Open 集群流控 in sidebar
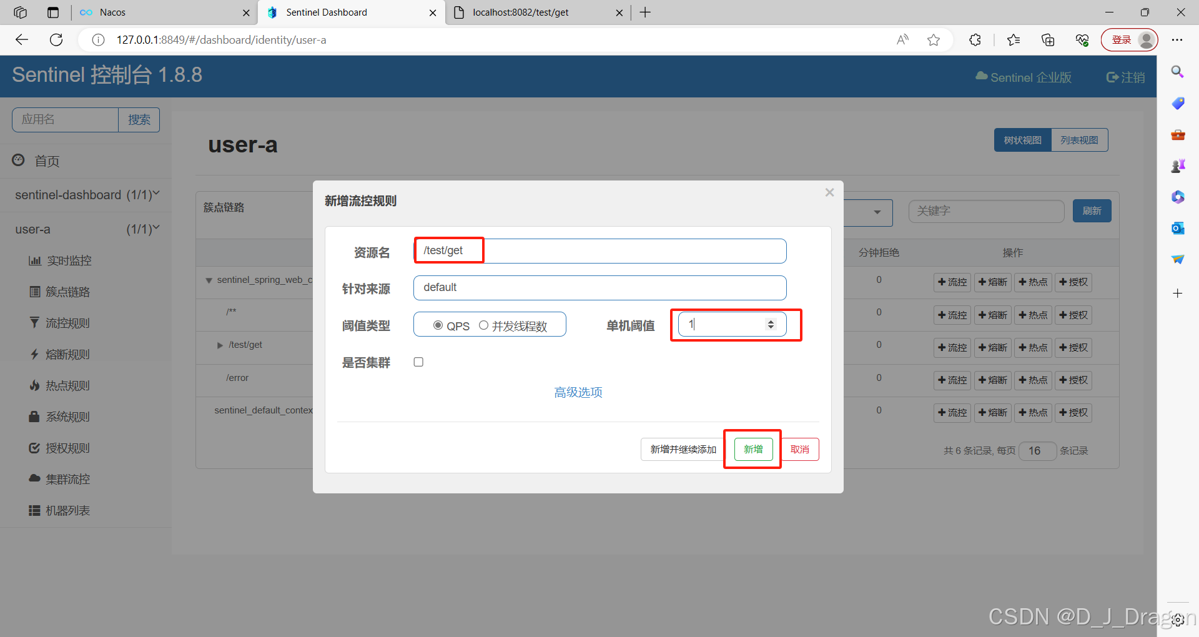This screenshot has width=1199, height=637. pyautogui.click(x=69, y=479)
